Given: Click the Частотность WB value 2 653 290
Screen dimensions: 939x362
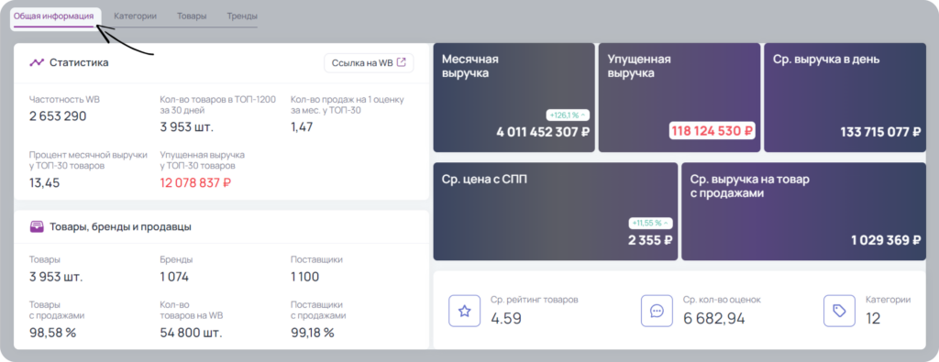Looking at the screenshot, I should point(58,116).
